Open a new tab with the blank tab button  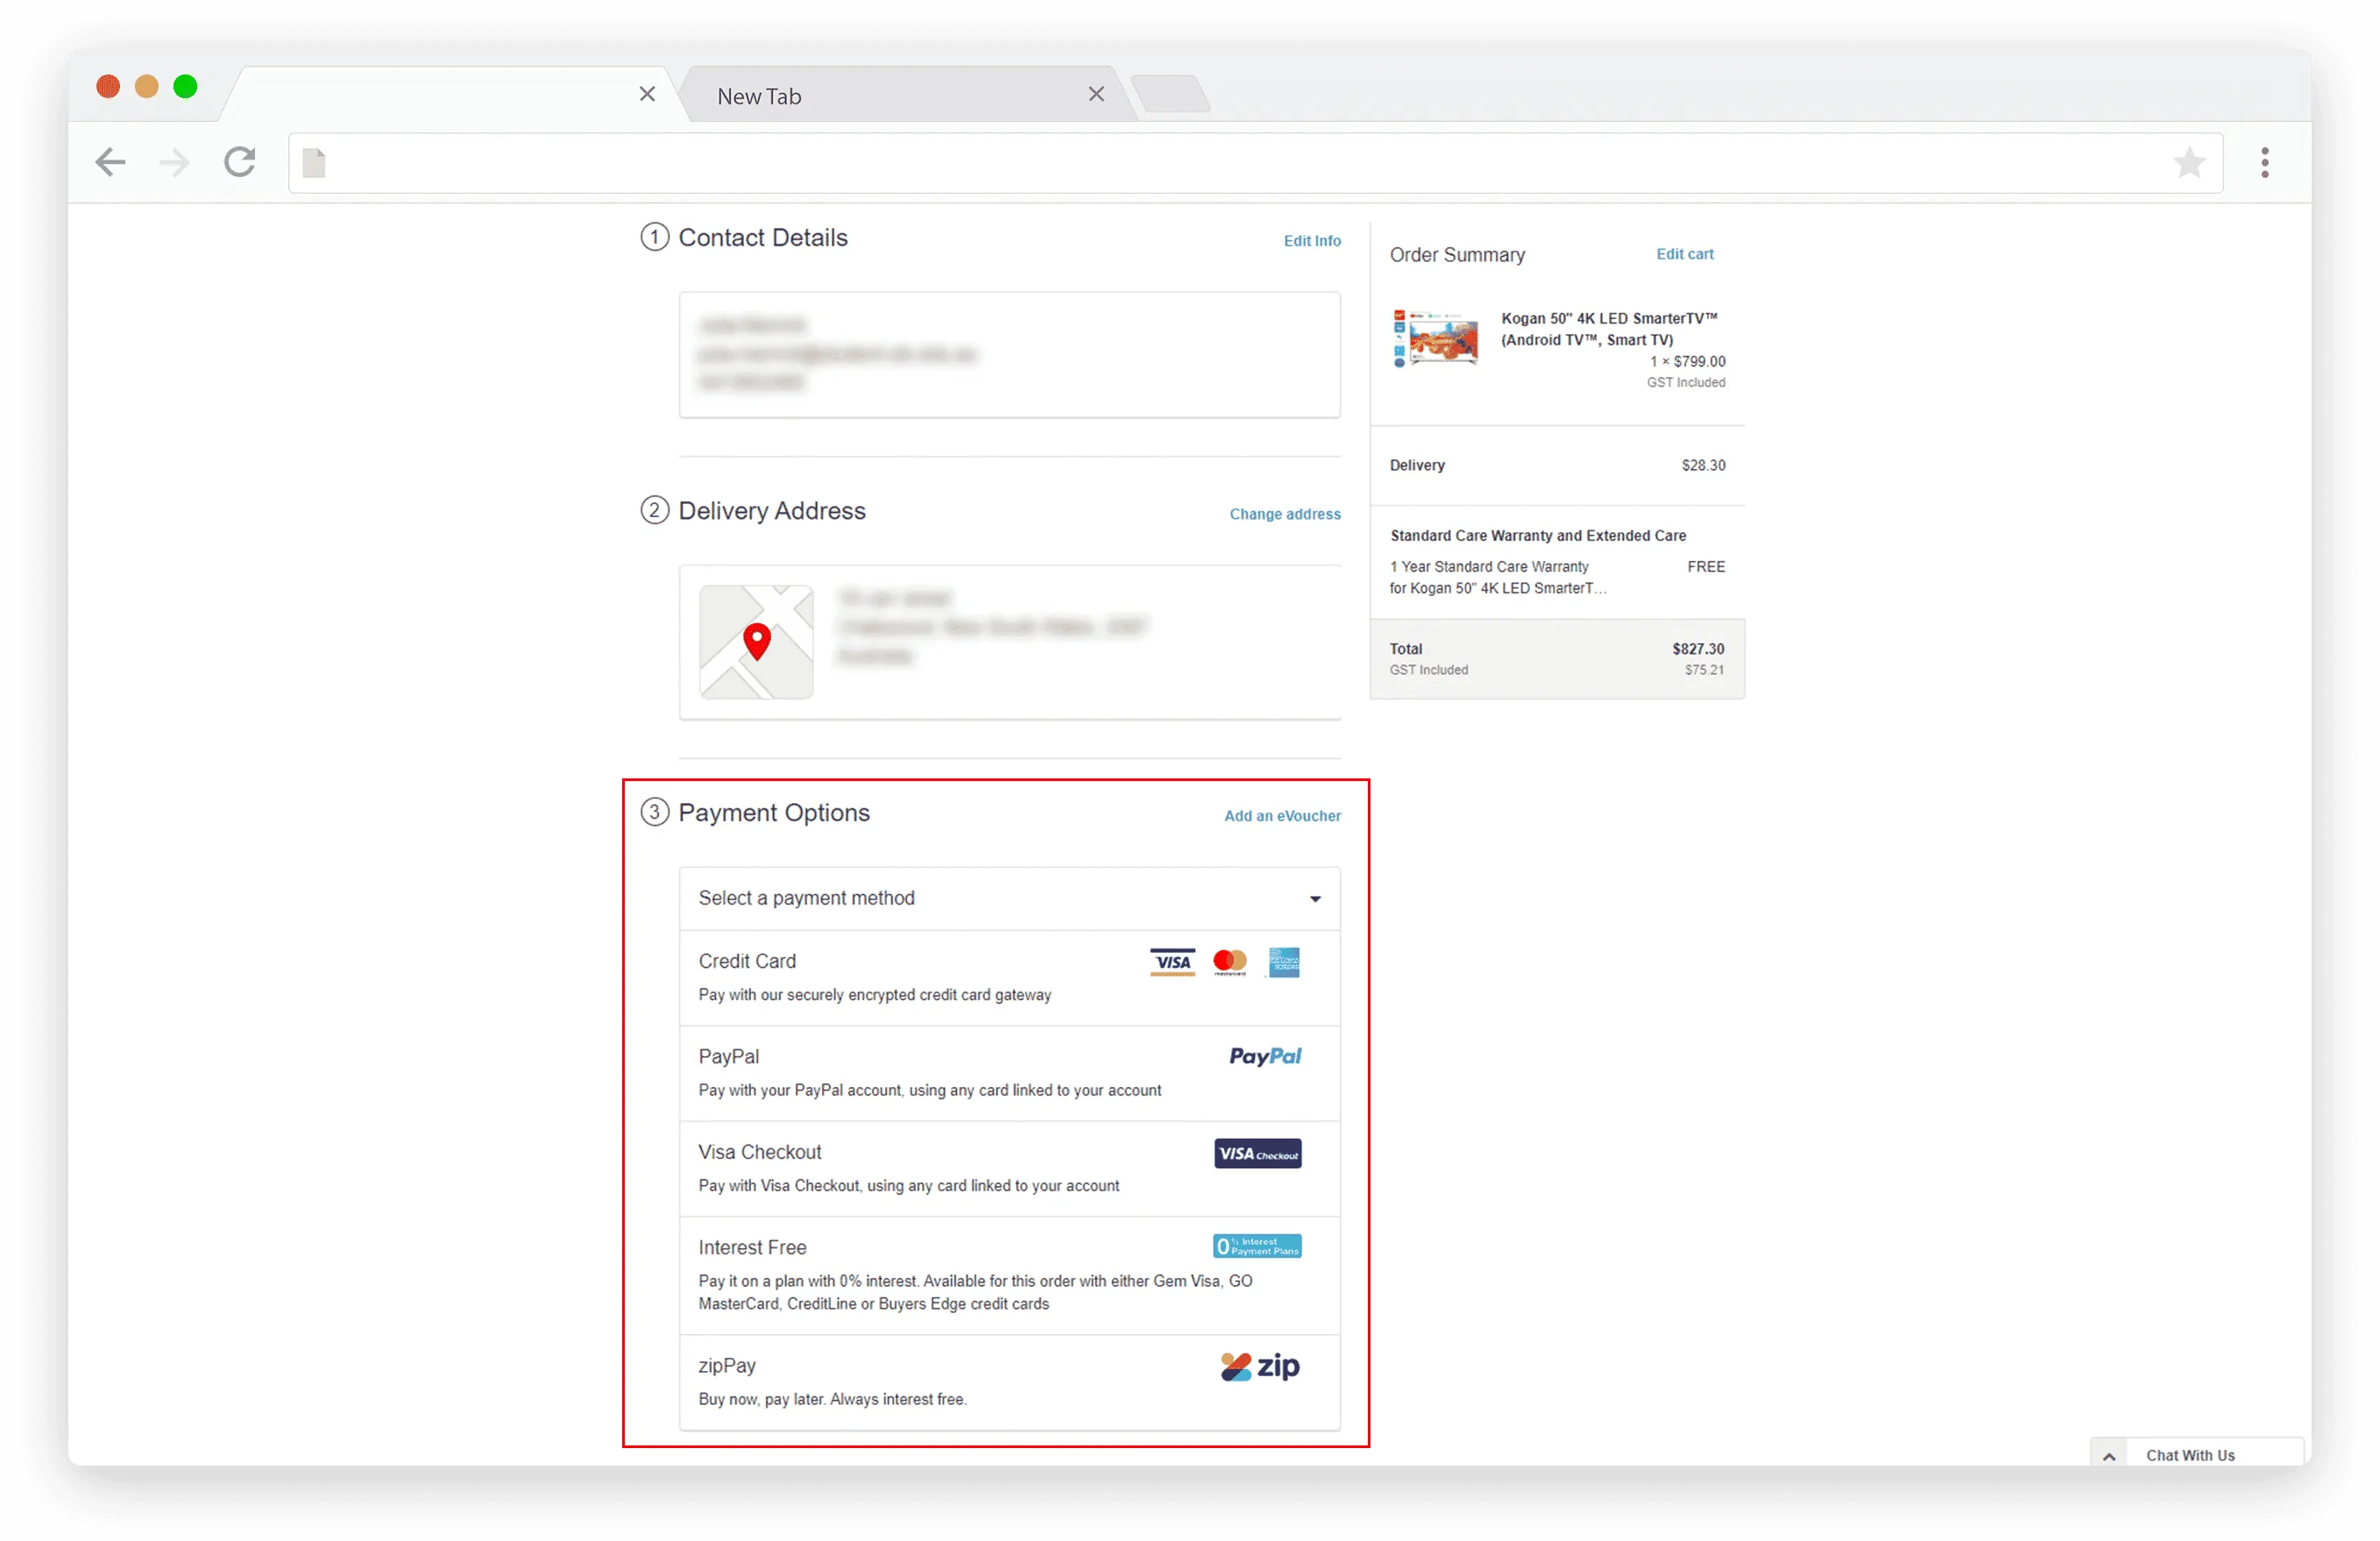(1172, 95)
